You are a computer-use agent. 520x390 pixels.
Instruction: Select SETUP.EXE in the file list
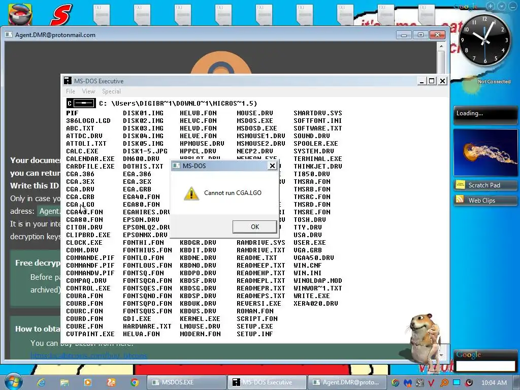255,327
